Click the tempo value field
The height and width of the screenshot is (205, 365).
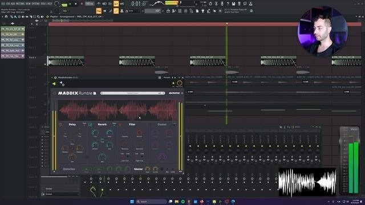tap(90, 4)
